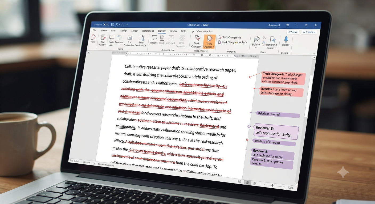The image size is (375, 204).
Task: Select the Insertion red comment balloon
Action: click(281, 92)
